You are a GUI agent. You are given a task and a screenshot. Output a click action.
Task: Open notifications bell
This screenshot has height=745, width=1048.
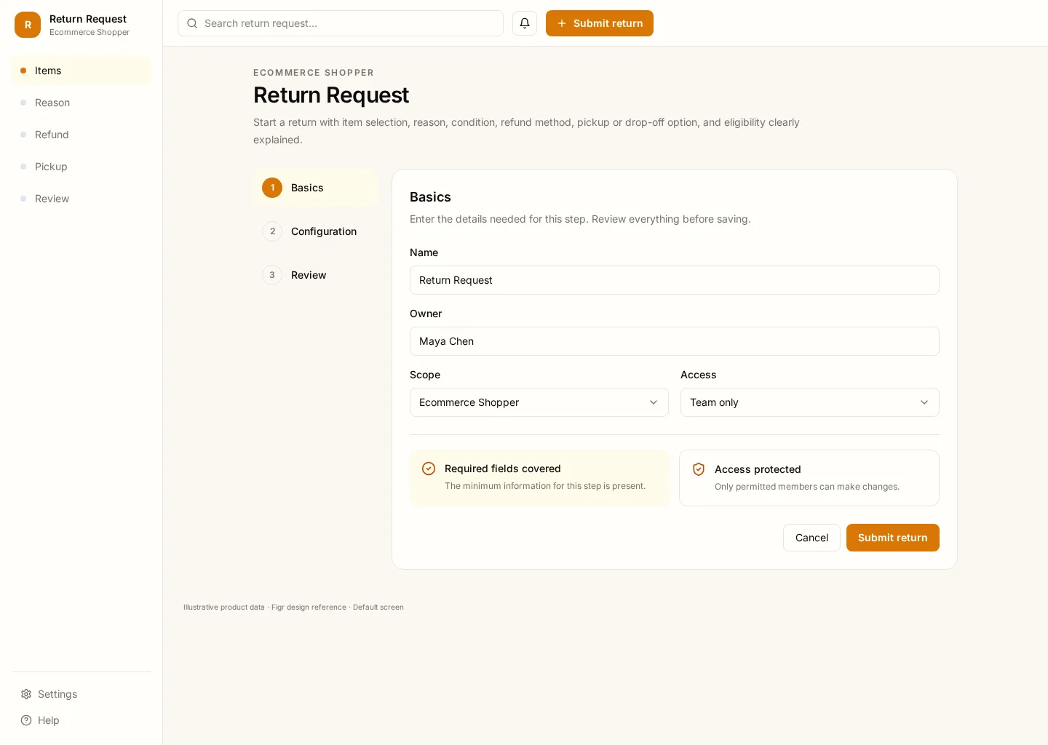tap(525, 23)
